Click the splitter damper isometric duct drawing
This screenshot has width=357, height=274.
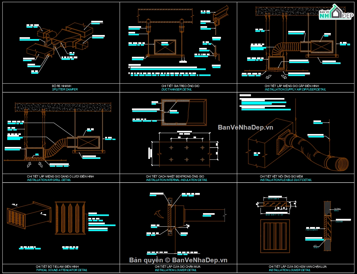(x=60, y=40)
